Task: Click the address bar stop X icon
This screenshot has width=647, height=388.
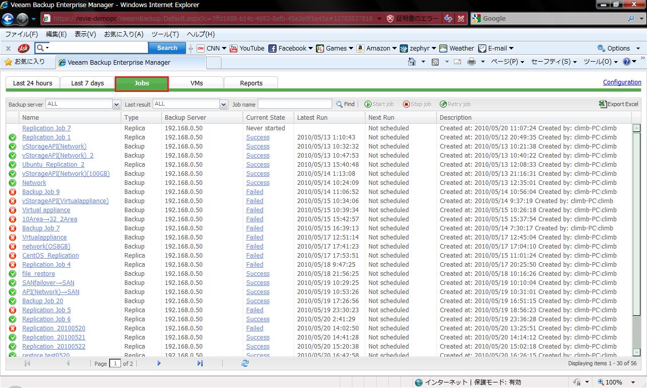Action: tap(461, 19)
